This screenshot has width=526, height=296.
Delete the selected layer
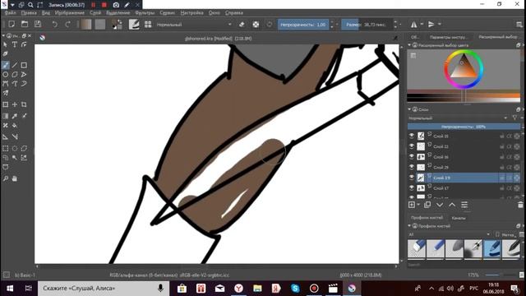point(520,205)
